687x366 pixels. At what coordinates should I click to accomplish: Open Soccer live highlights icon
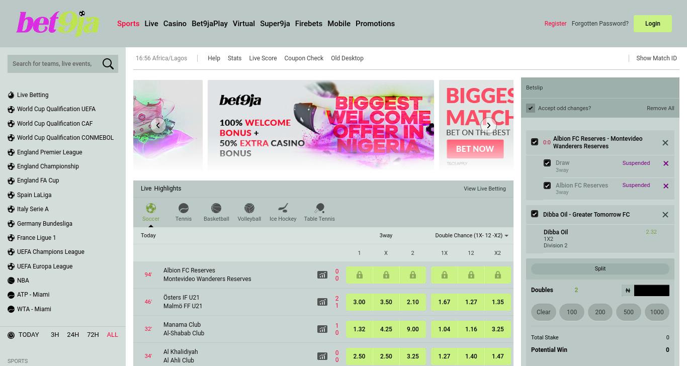151,208
